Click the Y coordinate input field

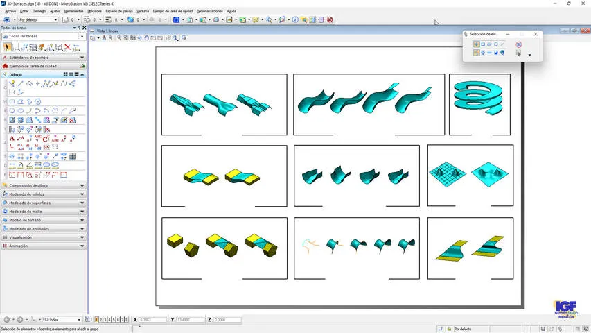pos(190,319)
